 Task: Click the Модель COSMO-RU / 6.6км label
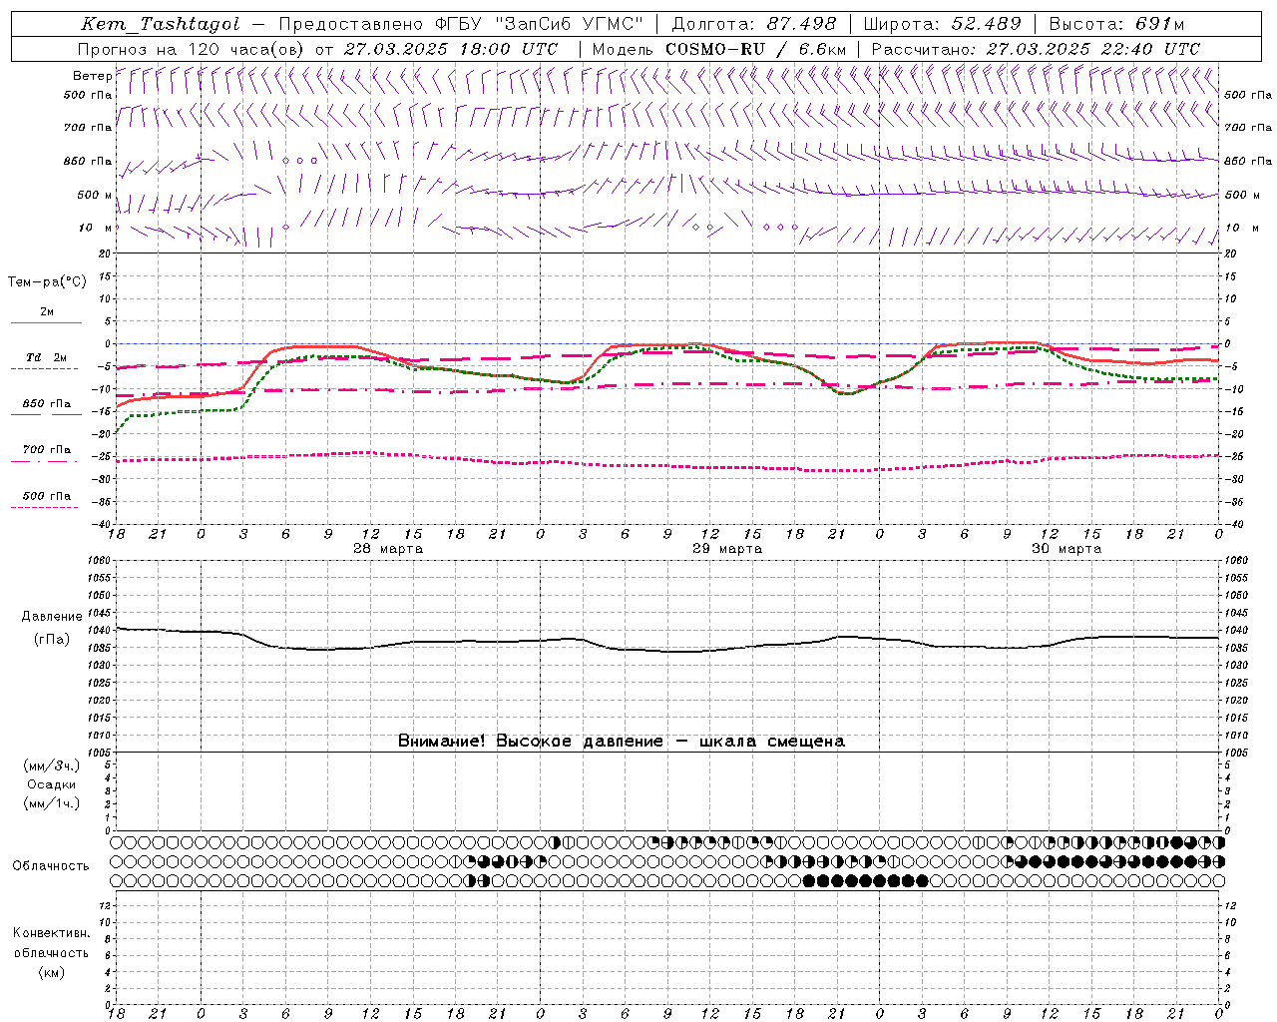(718, 49)
